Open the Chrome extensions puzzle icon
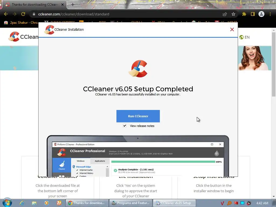Screen dimensions: 276x207 244,14
